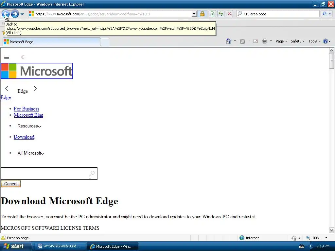Viewport: 335px width, 251px height.
Task: Expand the Resources dropdown
Action: click(29, 126)
